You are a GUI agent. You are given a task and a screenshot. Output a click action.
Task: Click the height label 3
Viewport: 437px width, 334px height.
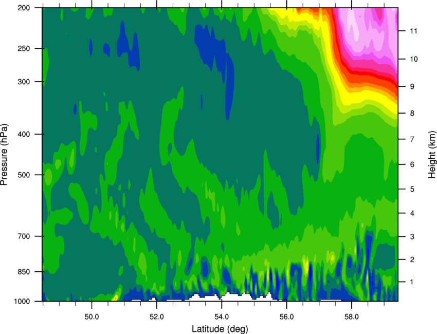coord(412,236)
